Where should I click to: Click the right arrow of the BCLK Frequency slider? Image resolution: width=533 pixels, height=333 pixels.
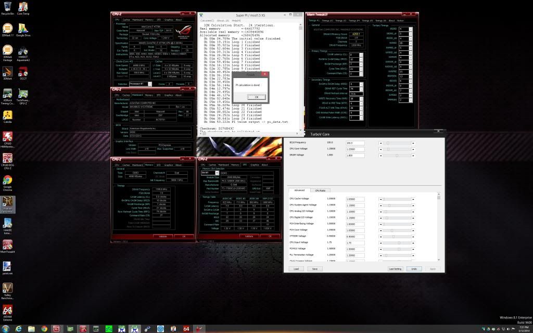tap(413, 143)
